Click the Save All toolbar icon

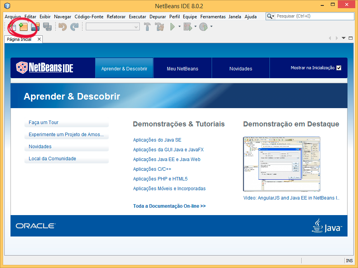pos(47,27)
